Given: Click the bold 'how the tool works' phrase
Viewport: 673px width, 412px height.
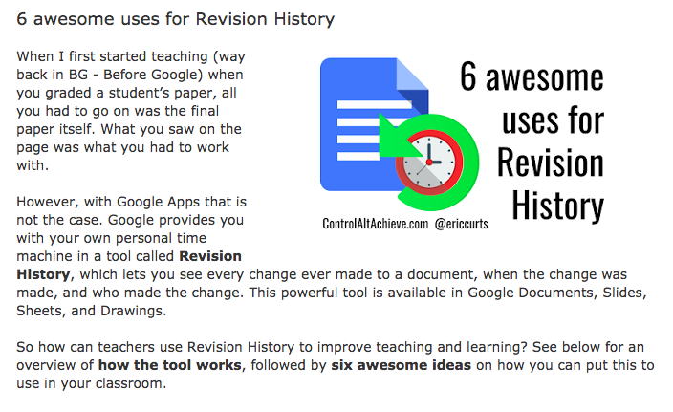Looking at the screenshot, I should [170, 365].
